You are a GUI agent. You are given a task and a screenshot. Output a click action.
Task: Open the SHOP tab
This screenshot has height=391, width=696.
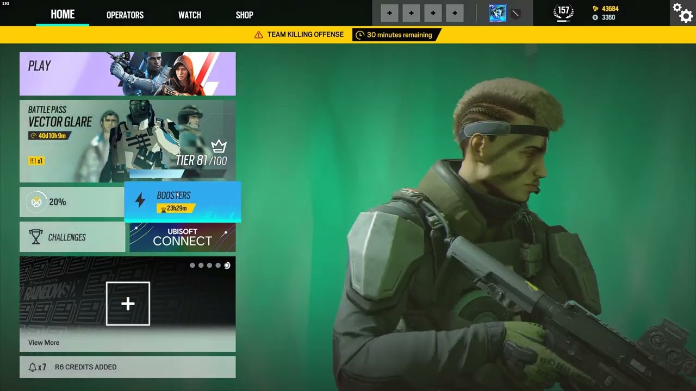[x=244, y=15]
